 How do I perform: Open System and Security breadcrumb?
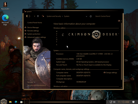tap(54, 16)
